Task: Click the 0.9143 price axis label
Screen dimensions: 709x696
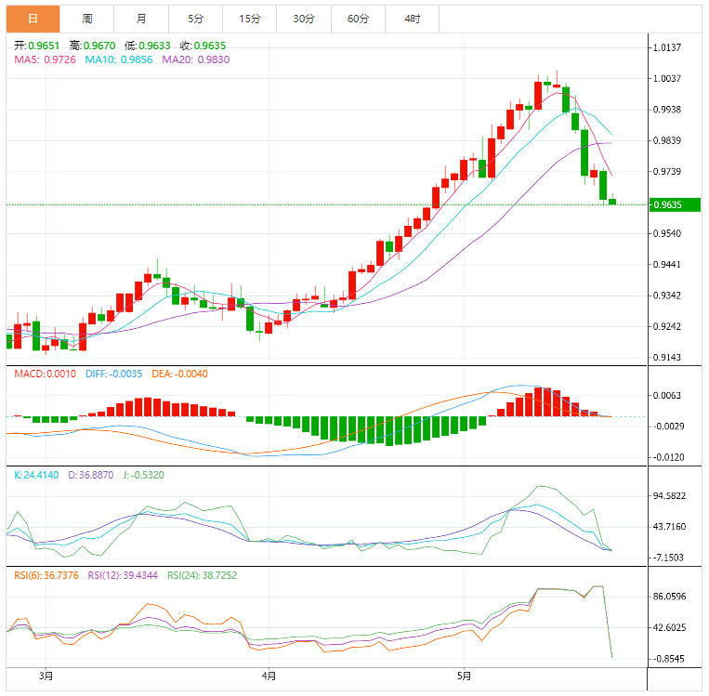Action: pos(667,358)
